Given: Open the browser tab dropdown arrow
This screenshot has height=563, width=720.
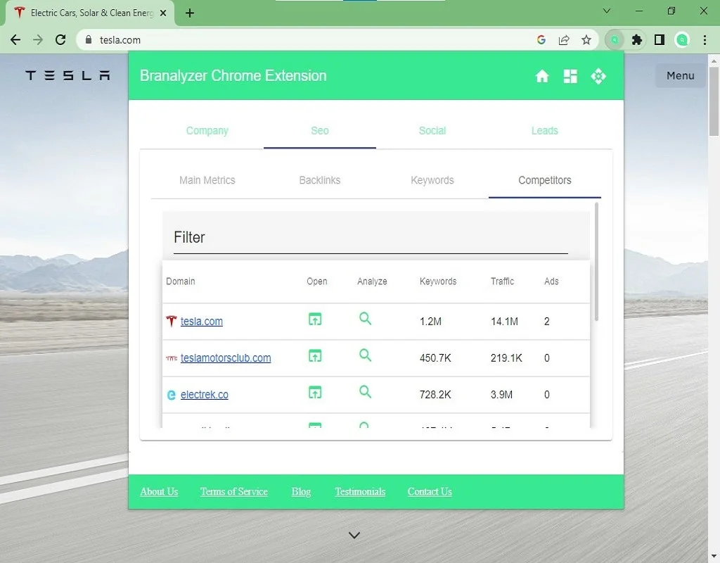Looking at the screenshot, I should tap(606, 11).
